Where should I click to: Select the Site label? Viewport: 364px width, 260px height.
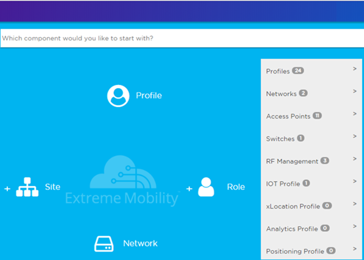point(53,187)
